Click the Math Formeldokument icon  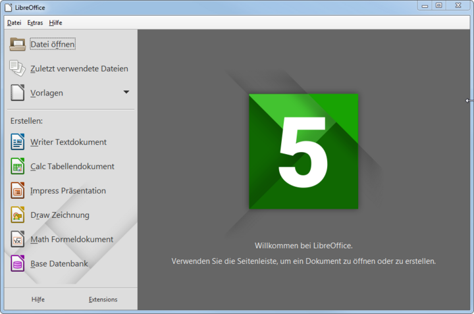point(18,239)
